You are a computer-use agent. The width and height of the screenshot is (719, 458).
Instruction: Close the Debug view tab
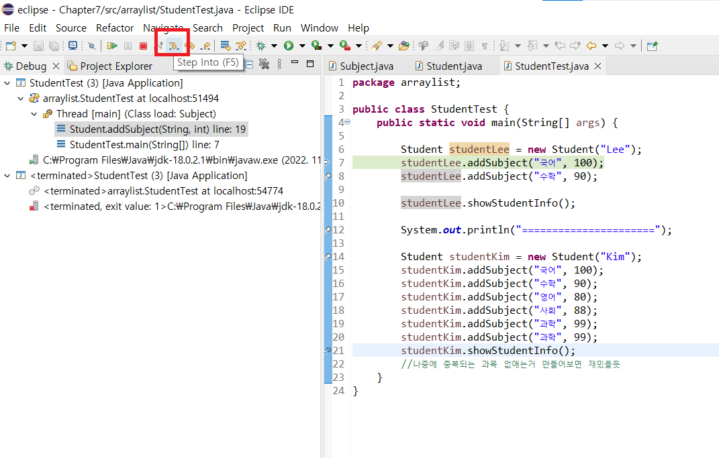pos(56,66)
